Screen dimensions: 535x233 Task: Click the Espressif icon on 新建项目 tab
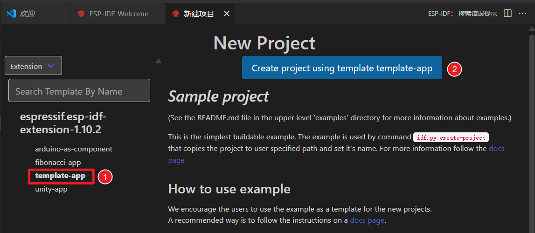(x=176, y=14)
